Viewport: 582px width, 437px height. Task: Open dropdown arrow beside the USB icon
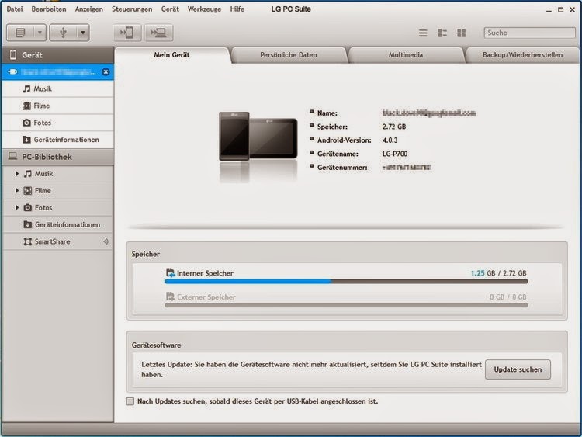pyautogui.click(x=83, y=33)
